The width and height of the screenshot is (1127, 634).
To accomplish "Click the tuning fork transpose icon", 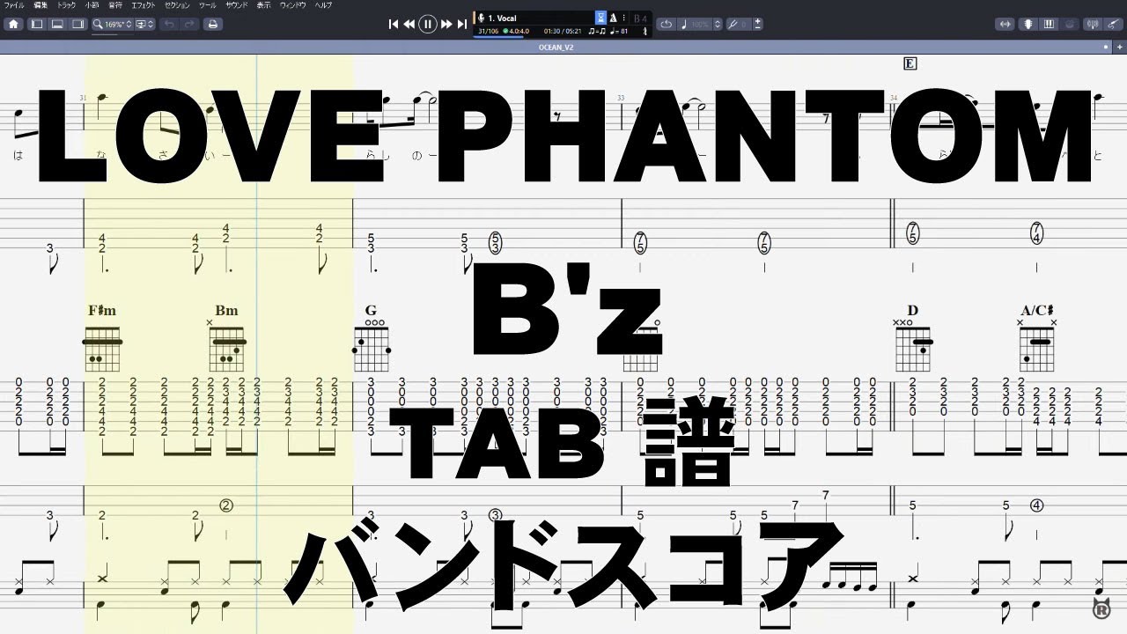I will 734,25.
